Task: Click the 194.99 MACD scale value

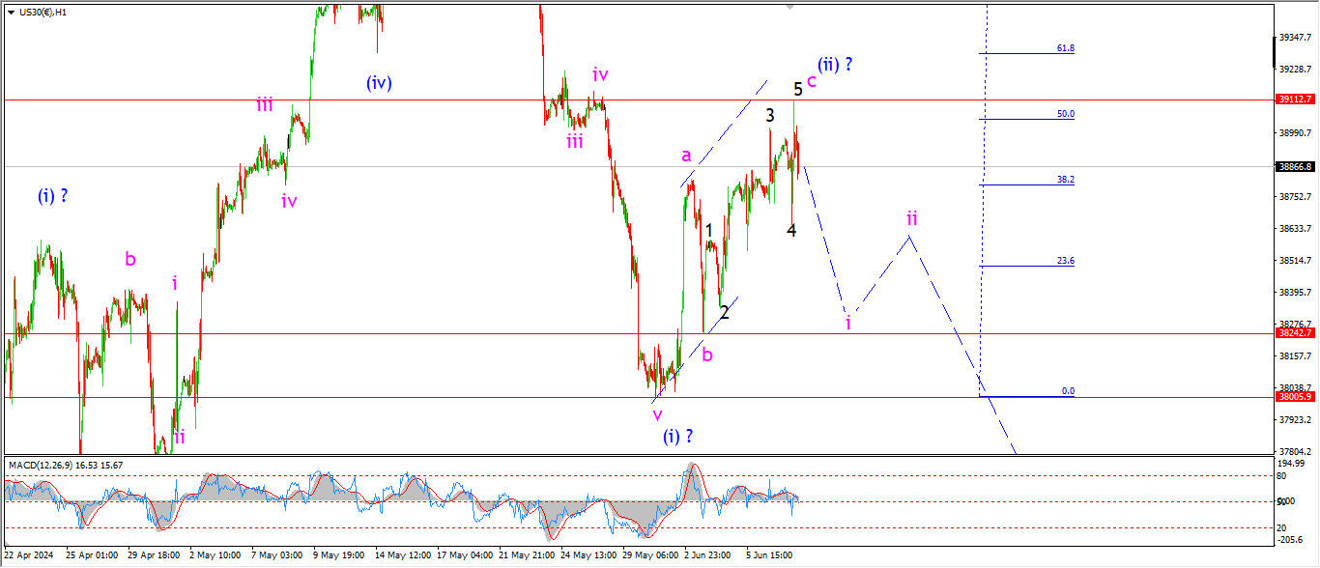Action: [1292, 465]
